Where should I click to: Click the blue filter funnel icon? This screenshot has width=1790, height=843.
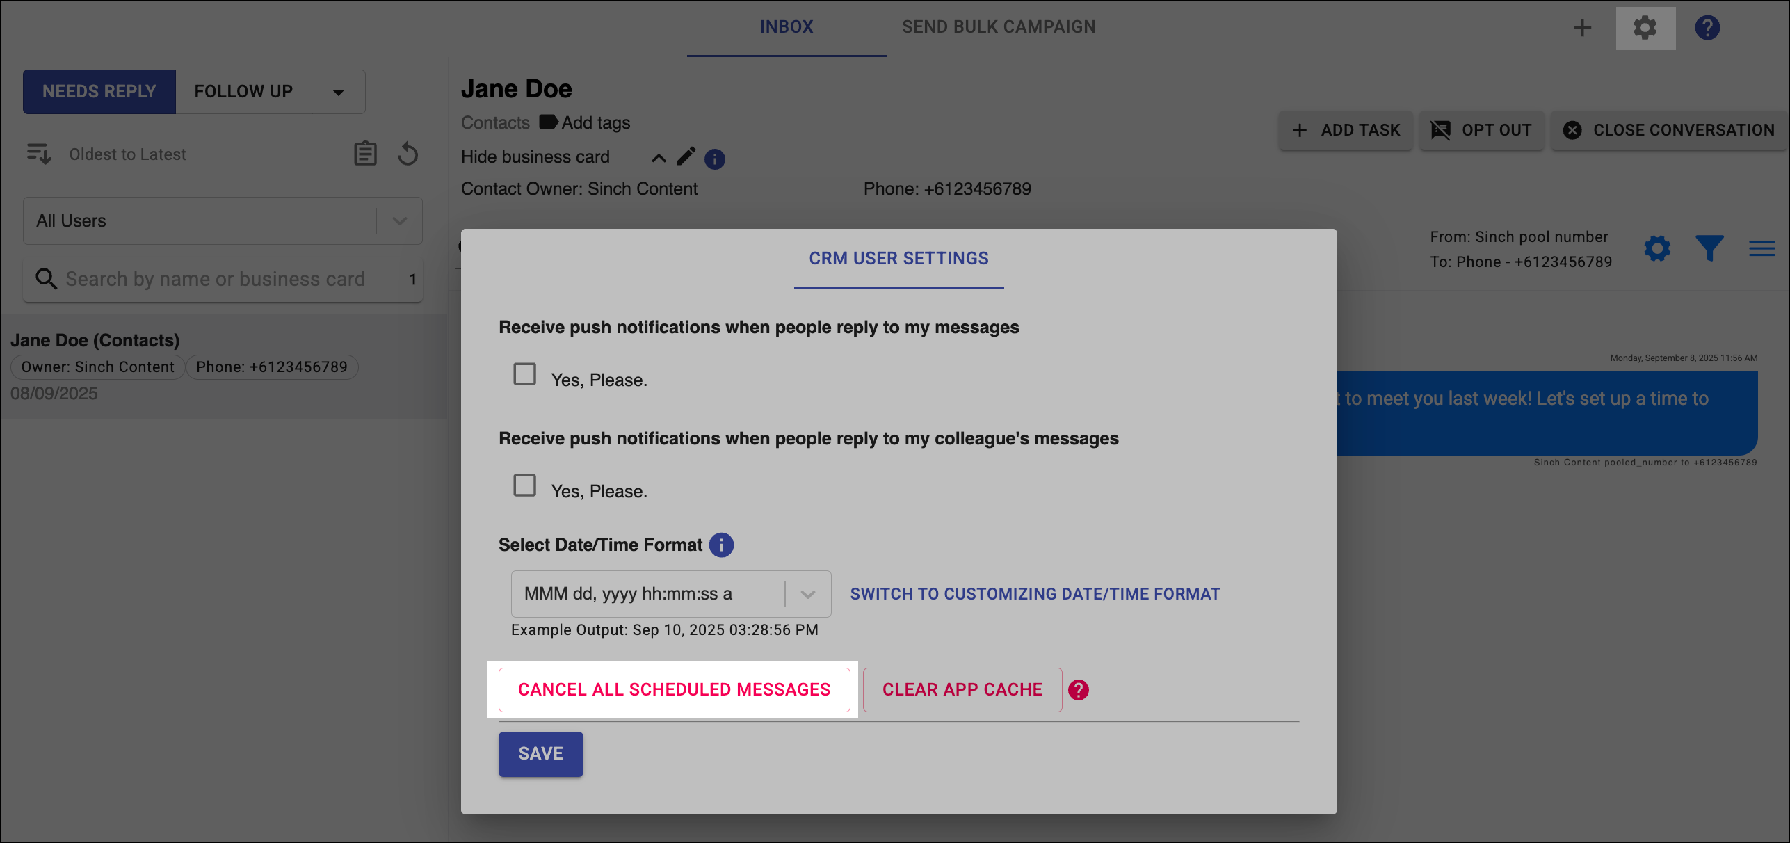coord(1709,248)
